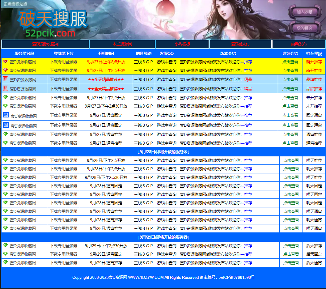Click the time cell 9月/28日/下午2点30开放
This screenshot has width=326, height=289.
coord(106,177)
